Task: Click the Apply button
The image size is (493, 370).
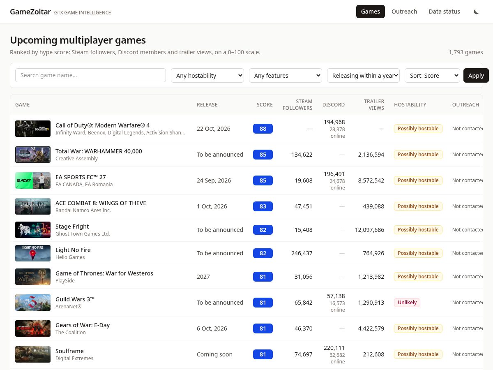Action: pyautogui.click(x=476, y=75)
